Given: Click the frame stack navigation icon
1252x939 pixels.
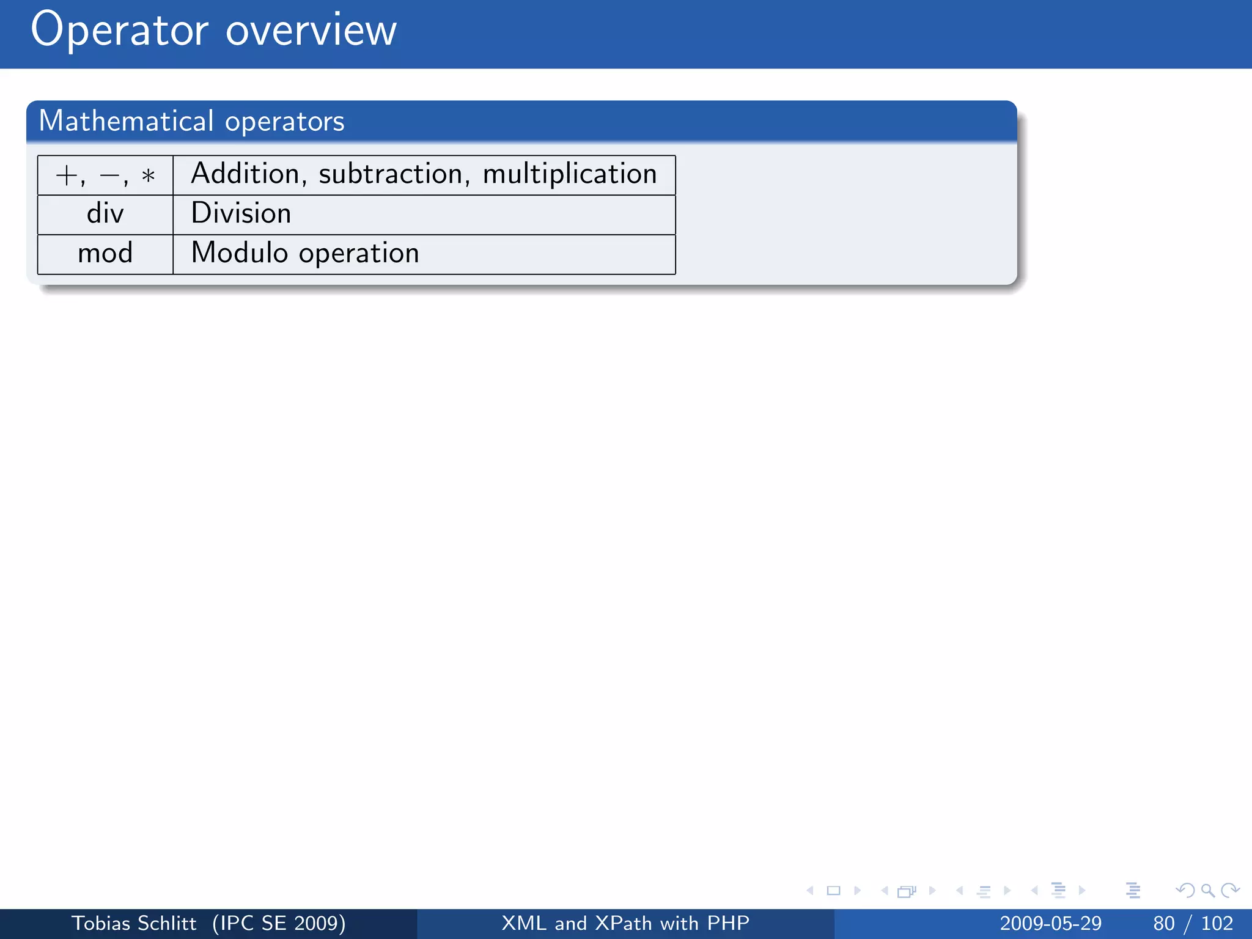Looking at the screenshot, I should [x=907, y=891].
